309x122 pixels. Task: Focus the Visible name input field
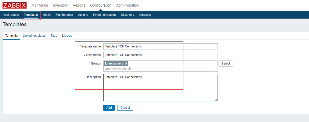[x=160, y=55]
